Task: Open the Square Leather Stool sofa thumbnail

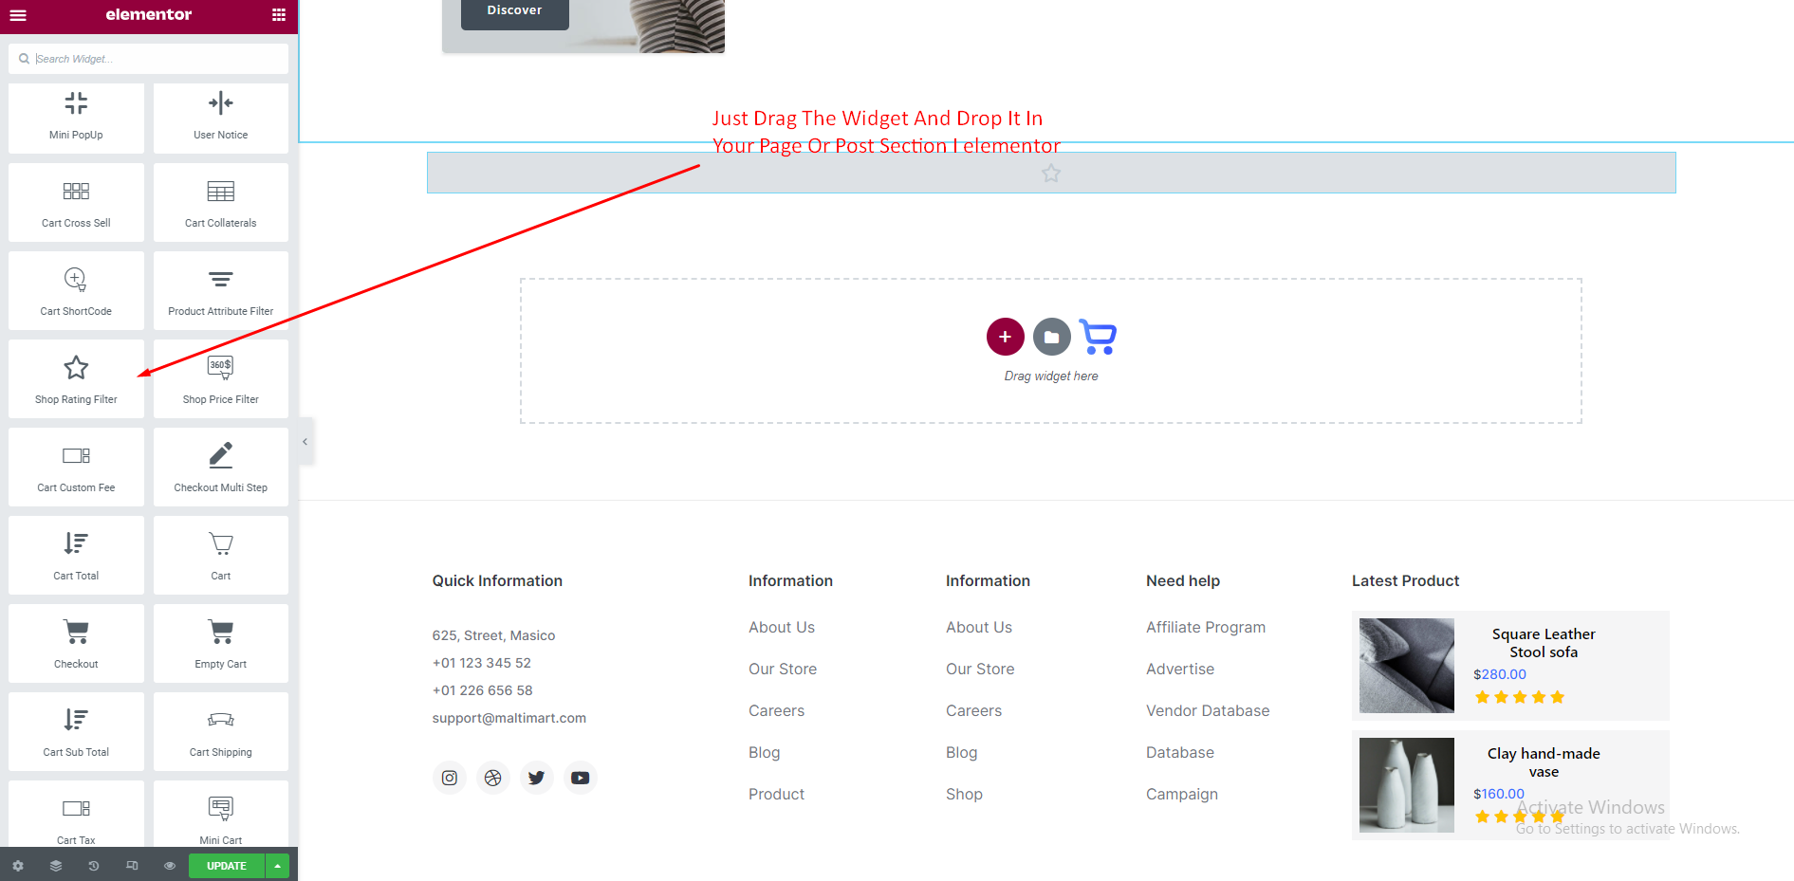Action: pos(1406,666)
